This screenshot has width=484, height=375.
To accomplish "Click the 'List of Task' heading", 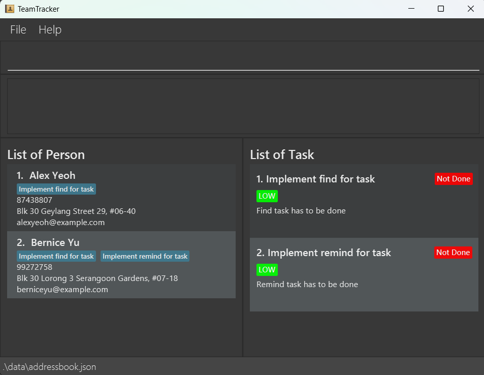I will (282, 154).
